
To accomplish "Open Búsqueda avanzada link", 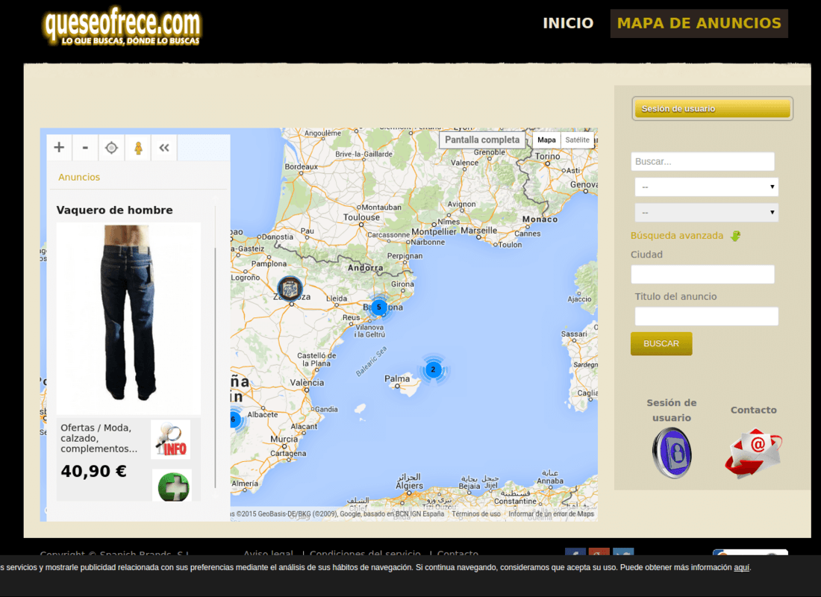I will click(x=677, y=236).
